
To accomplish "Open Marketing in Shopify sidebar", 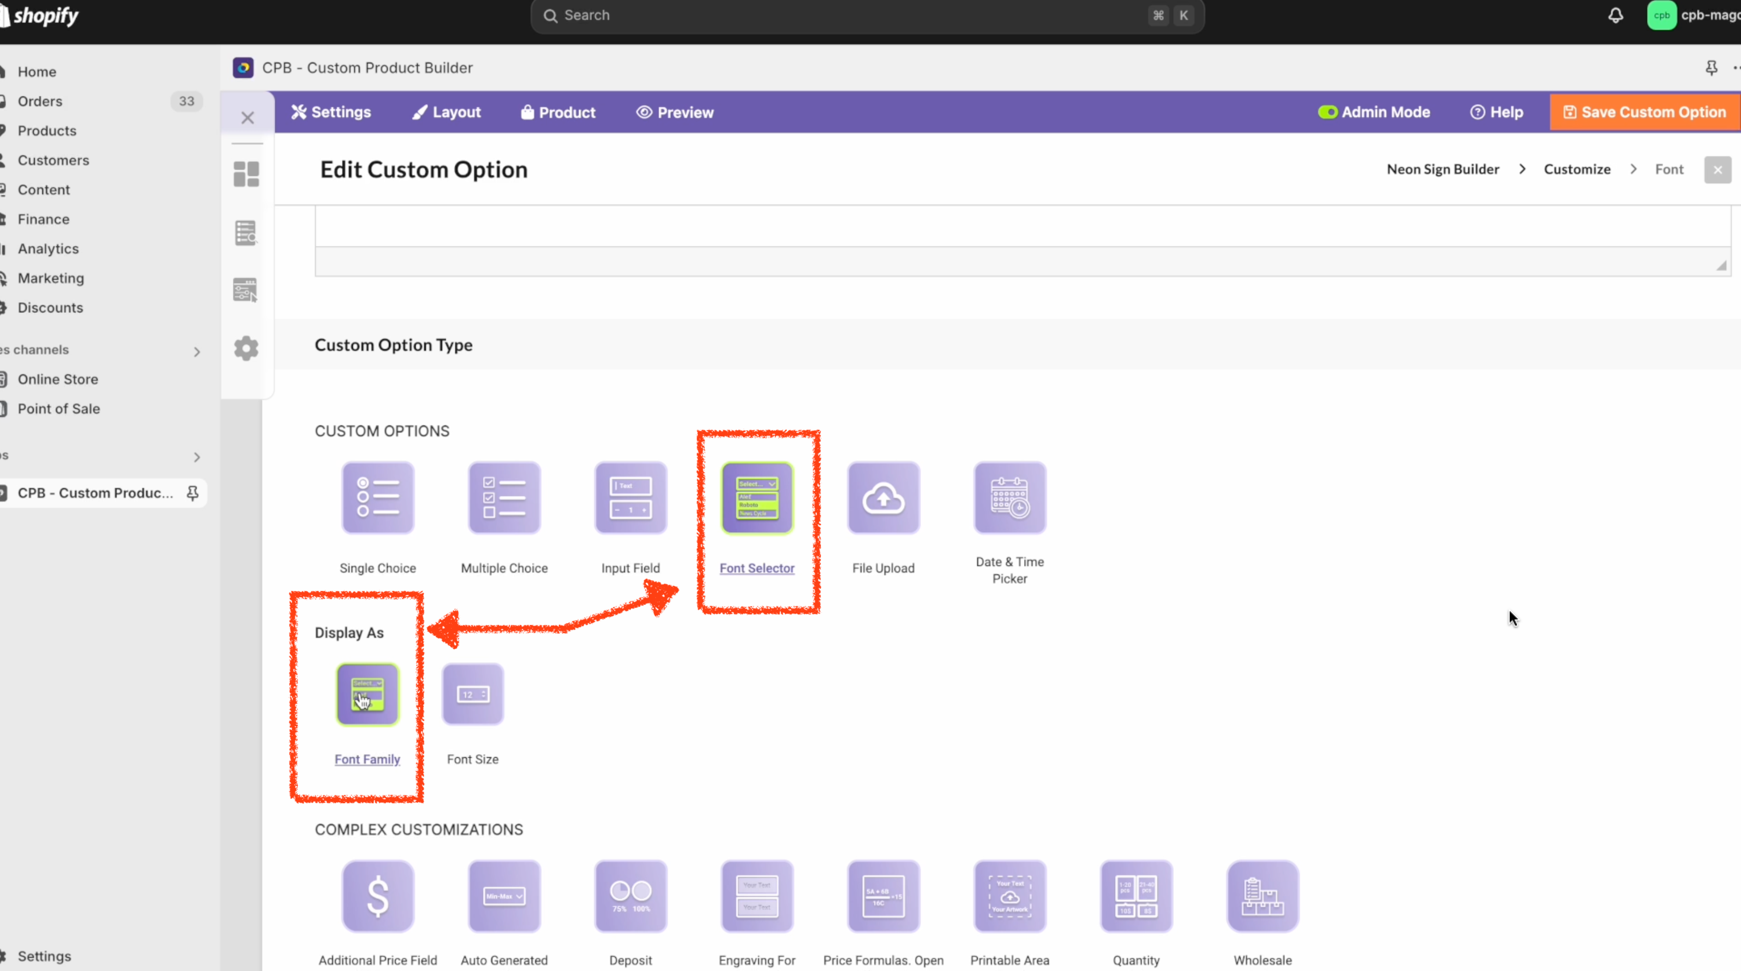I will point(51,278).
